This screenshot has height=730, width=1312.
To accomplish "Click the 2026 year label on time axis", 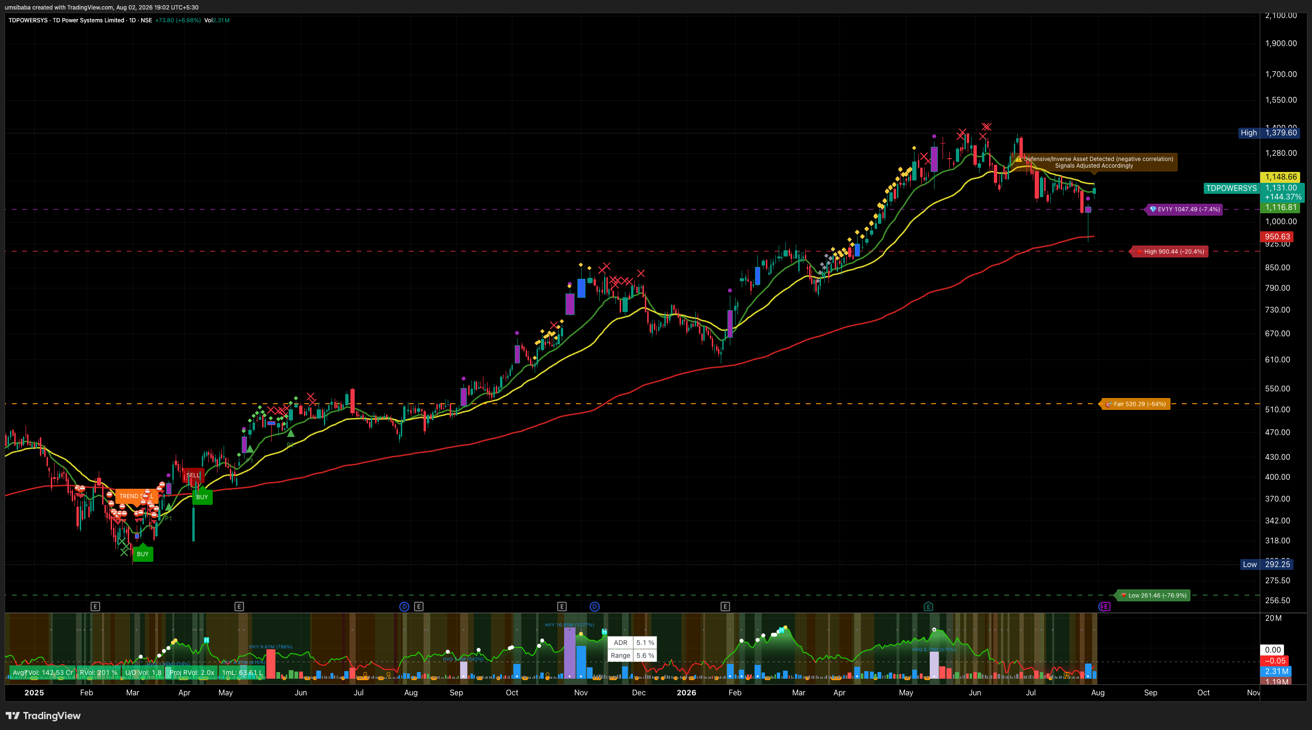I will [687, 692].
